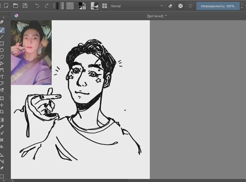The width and height of the screenshot is (246, 182).
Task: Select the Color Picker eyedropper tool
Action: (x=2, y=127)
